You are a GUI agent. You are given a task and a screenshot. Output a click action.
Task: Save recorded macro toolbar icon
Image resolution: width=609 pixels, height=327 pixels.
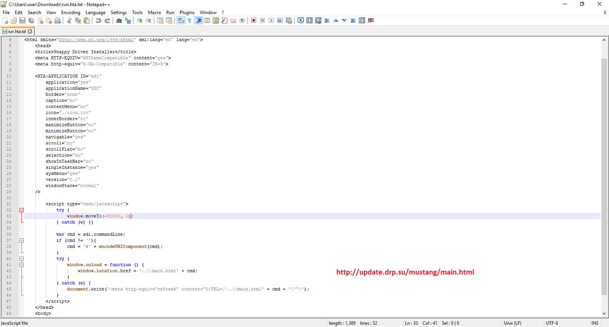[289, 21]
